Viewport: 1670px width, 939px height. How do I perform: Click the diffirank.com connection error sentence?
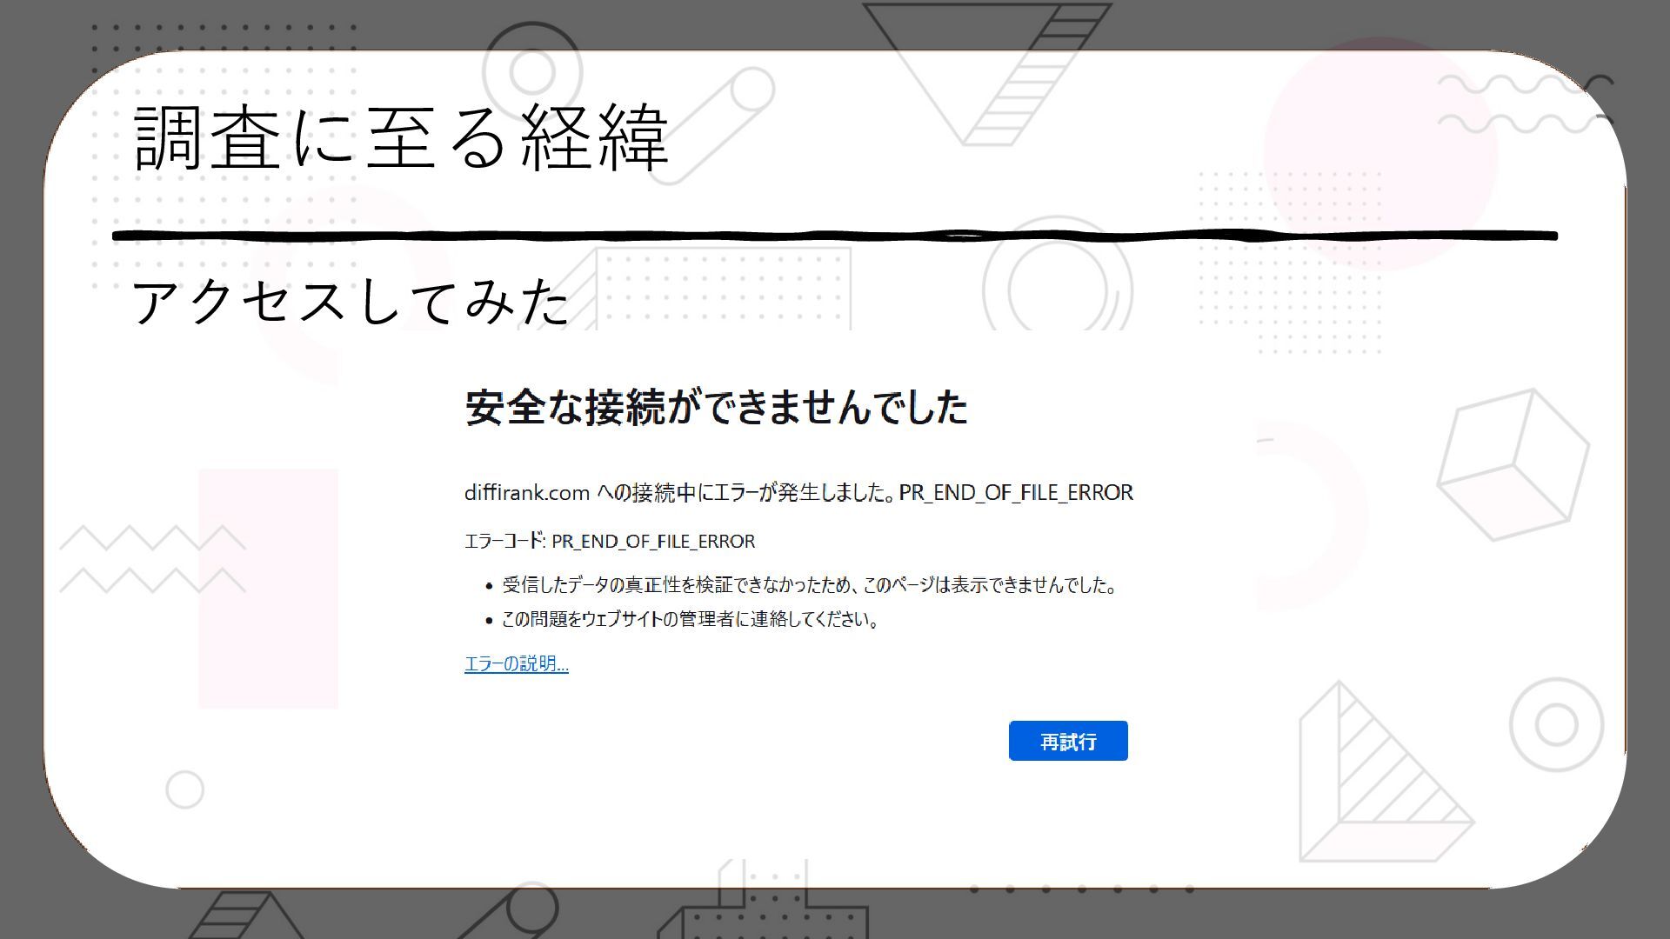pos(798,493)
